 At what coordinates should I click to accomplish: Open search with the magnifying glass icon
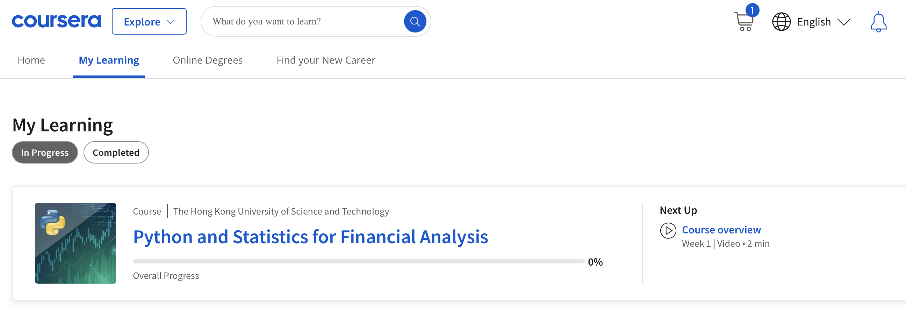pos(415,21)
